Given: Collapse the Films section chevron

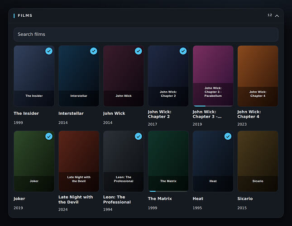Looking at the screenshot, I should [x=277, y=16].
